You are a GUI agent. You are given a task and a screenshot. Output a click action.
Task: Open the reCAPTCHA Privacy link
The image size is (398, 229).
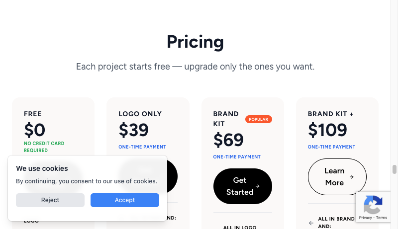click(x=365, y=218)
